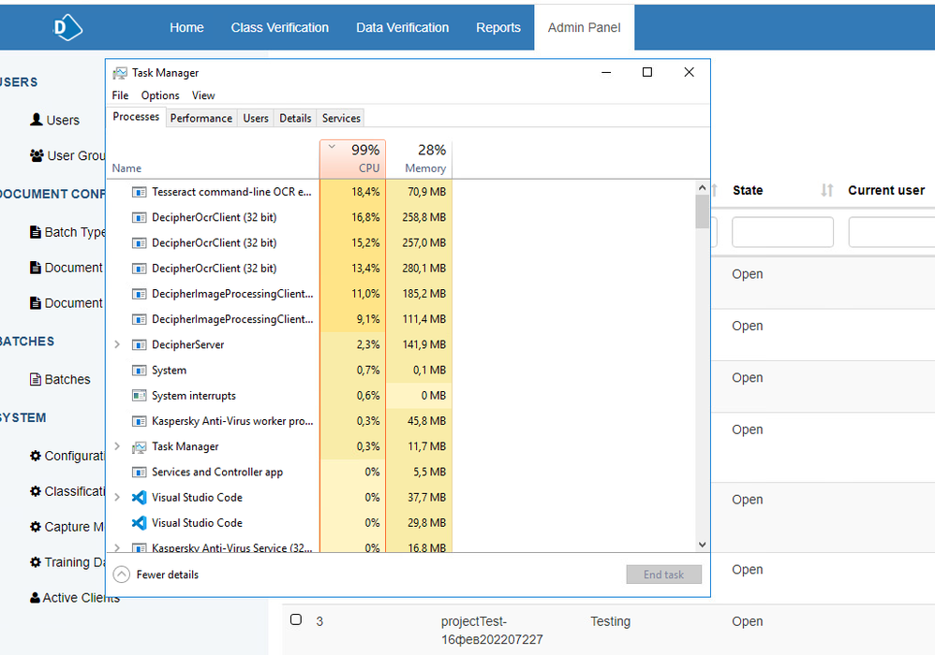Click the Decipher logo icon in header
The image size is (935, 655).
point(65,27)
